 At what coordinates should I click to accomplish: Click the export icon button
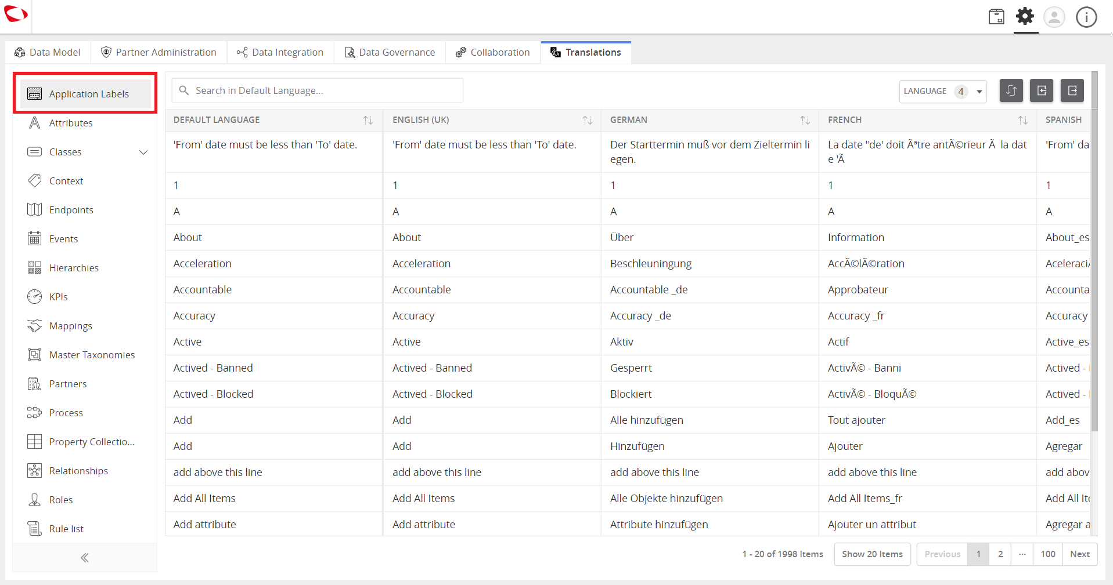click(1072, 91)
